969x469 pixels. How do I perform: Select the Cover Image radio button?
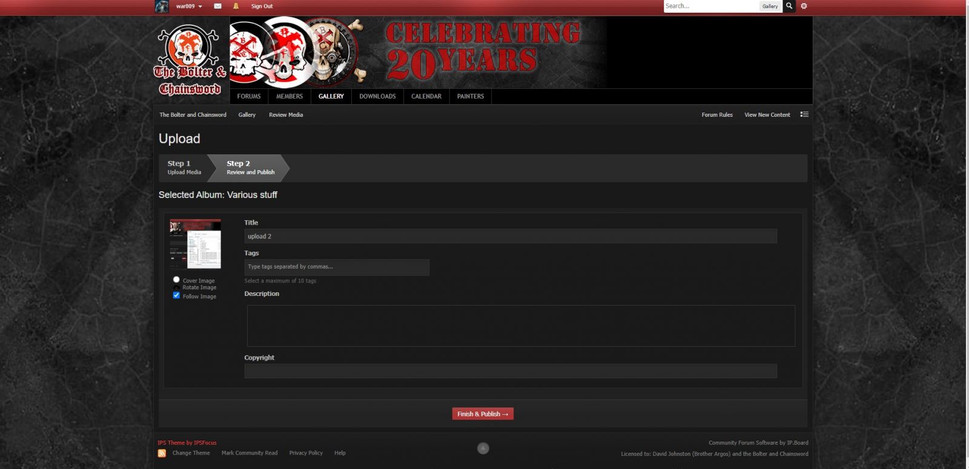(x=176, y=280)
